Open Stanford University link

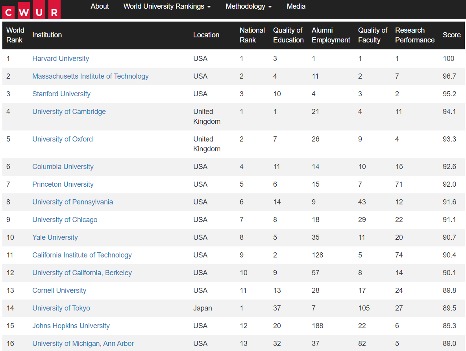[x=61, y=94]
